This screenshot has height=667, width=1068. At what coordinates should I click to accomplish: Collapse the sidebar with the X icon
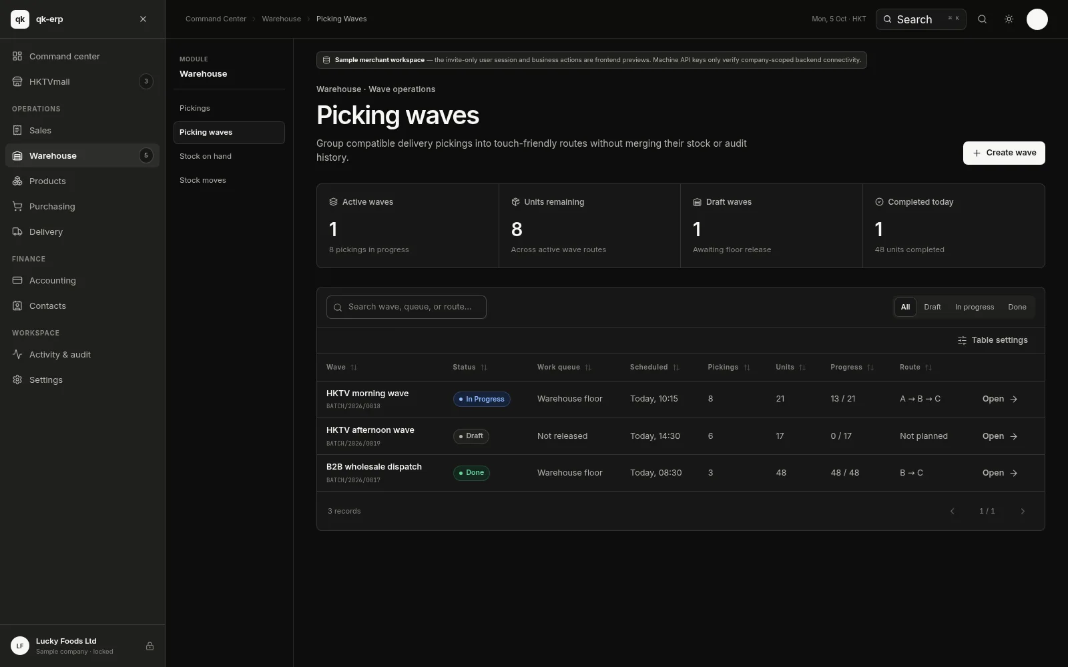(143, 19)
